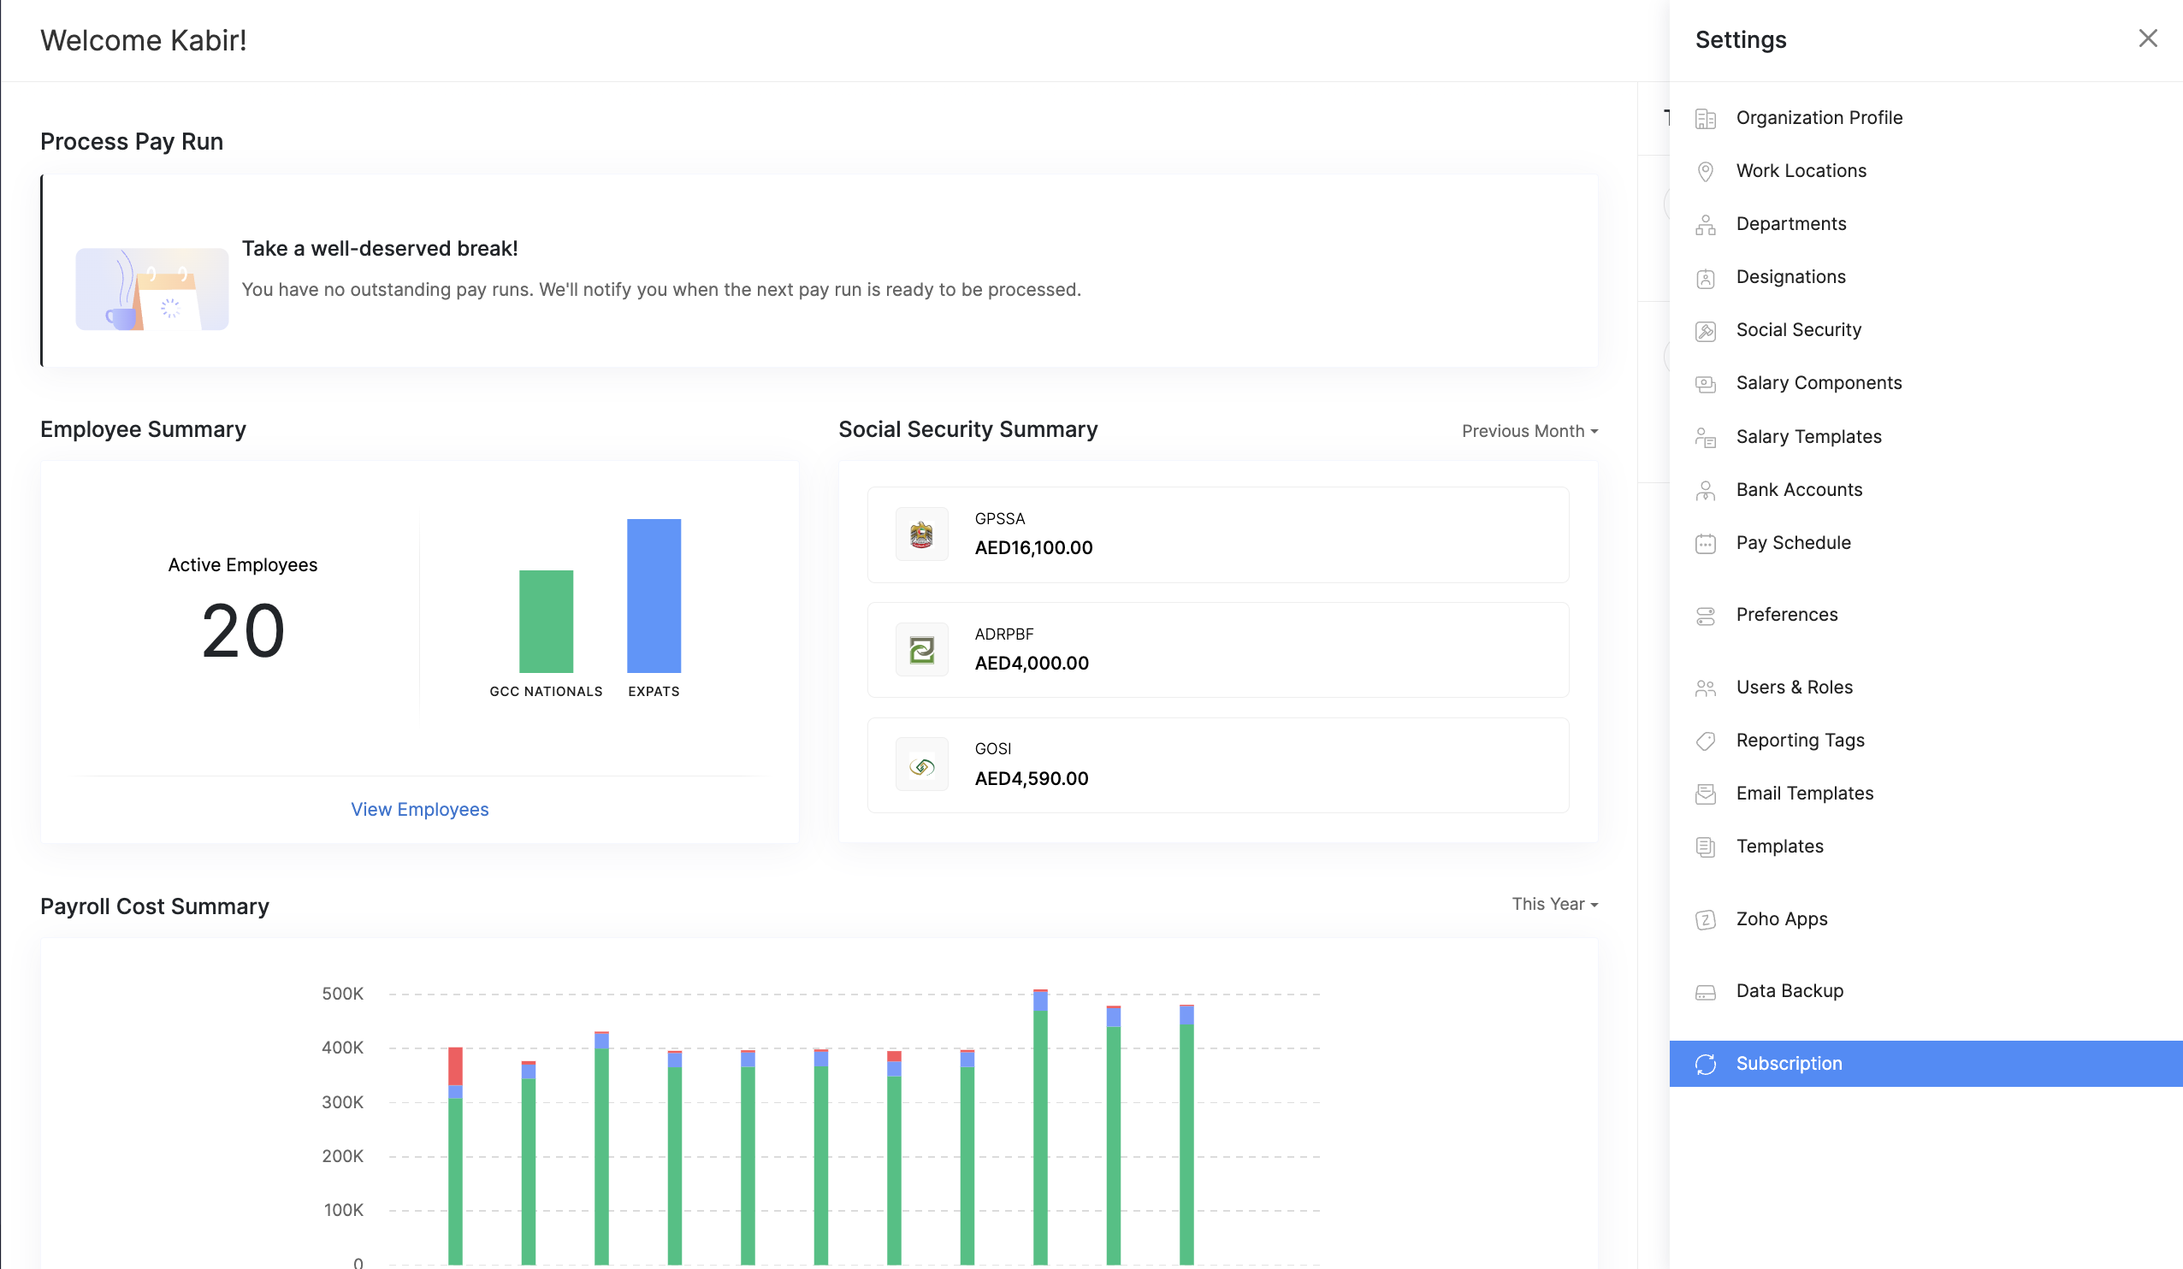
Task: Click the Data Backup drive icon
Action: pyautogui.click(x=1705, y=992)
